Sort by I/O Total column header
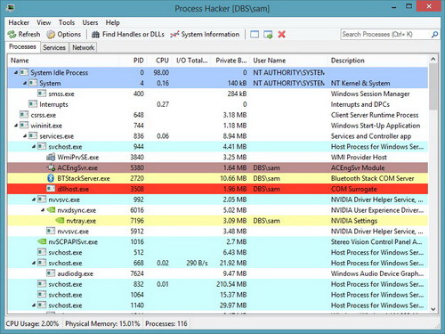445x334 pixels. [x=190, y=61]
